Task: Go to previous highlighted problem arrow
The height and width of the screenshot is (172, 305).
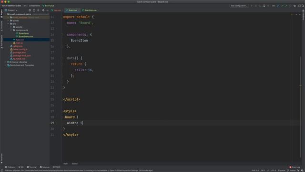Action: coord(296,14)
